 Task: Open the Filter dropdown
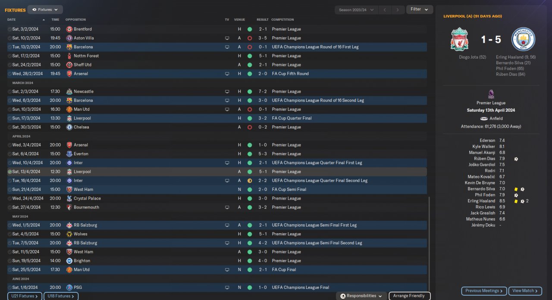tap(420, 9)
